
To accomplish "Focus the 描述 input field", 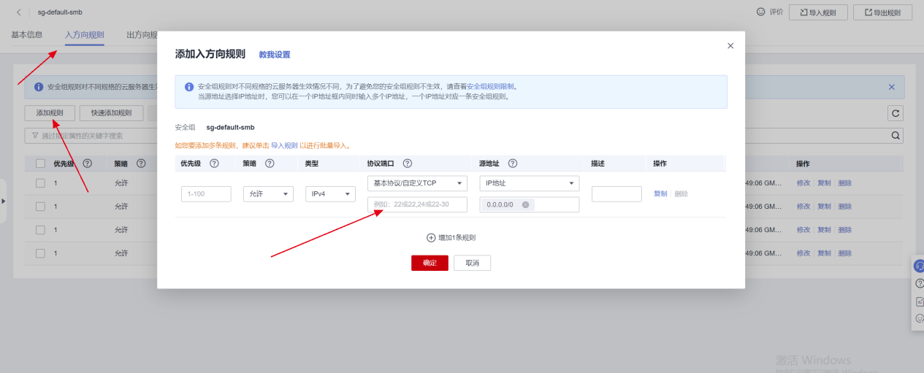I will (616, 194).
